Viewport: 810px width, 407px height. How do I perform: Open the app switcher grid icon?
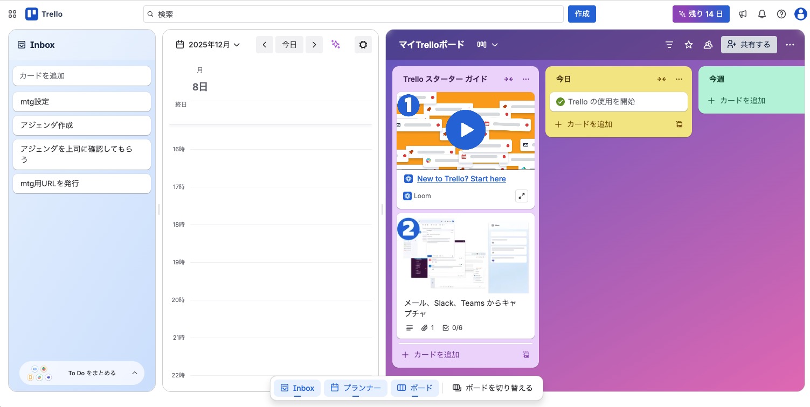(12, 14)
